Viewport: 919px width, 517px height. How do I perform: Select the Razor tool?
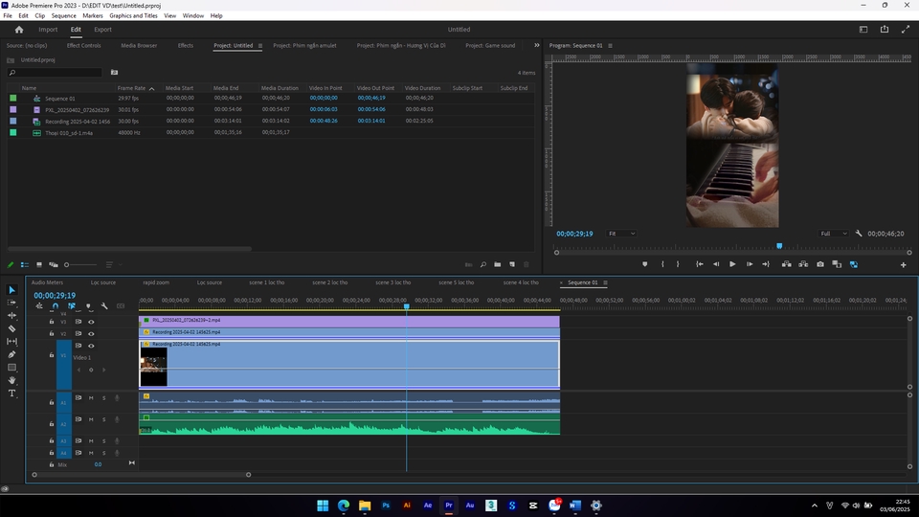12,328
